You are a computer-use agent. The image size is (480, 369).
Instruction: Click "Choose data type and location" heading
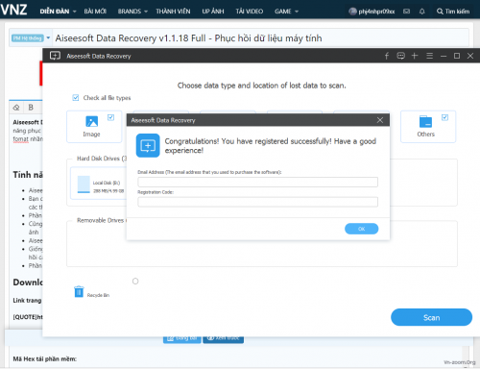261,86
